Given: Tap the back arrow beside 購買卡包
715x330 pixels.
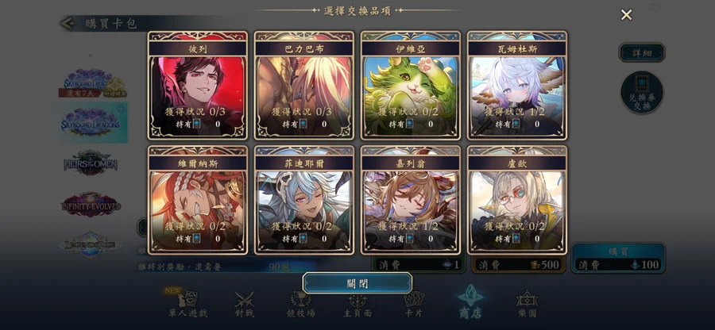Looking at the screenshot, I should (x=68, y=23).
